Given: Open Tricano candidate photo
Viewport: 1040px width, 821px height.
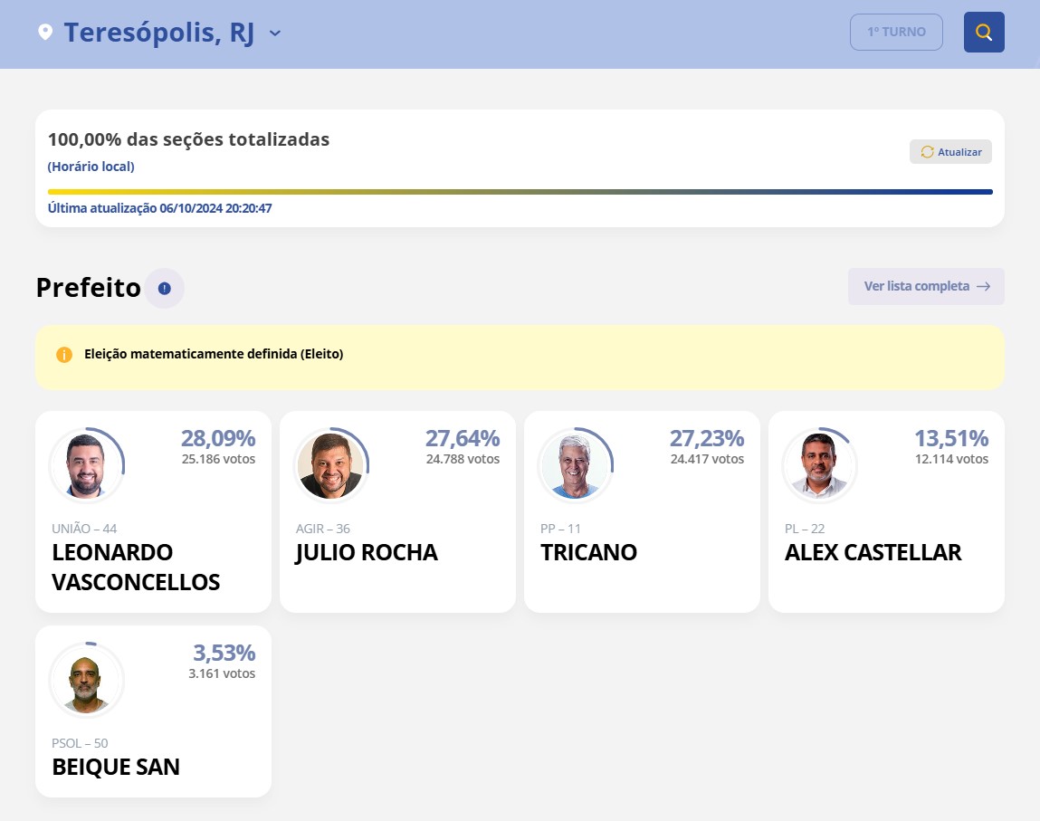Looking at the screenshot, I should (x=575, y=465).
